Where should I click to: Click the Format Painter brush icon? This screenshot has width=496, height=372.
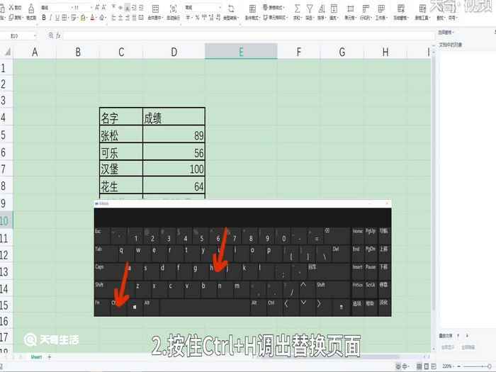click(x=31, y=9)
